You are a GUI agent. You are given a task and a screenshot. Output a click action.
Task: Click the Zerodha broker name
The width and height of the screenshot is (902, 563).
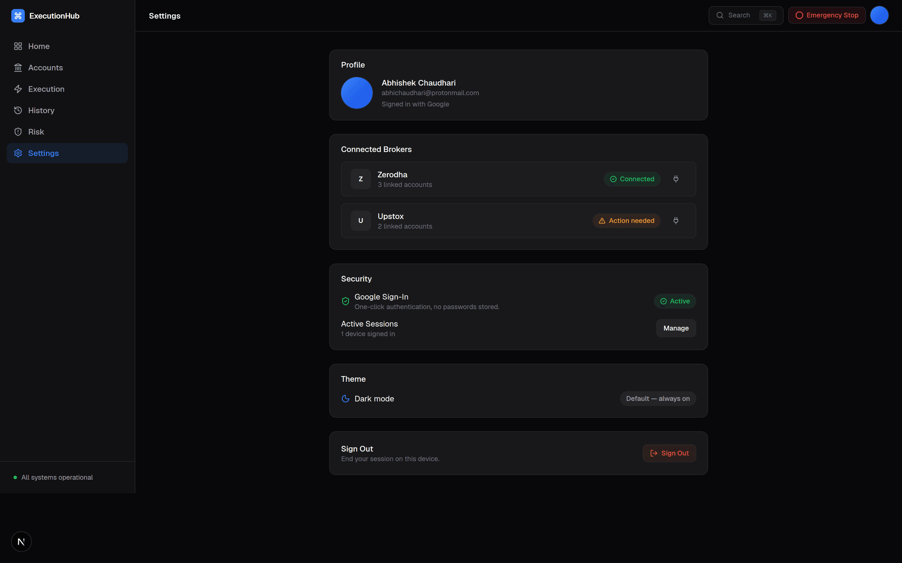tap(392, 175)
